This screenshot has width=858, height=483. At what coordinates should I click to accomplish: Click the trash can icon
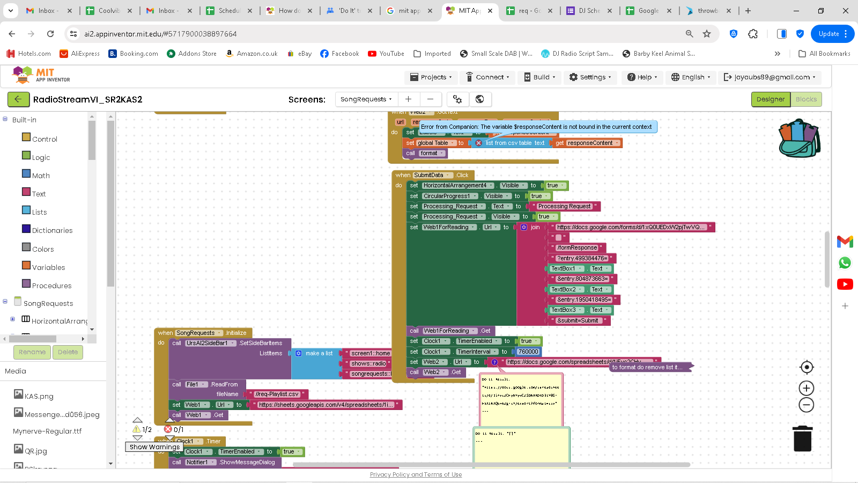[802, 438]
